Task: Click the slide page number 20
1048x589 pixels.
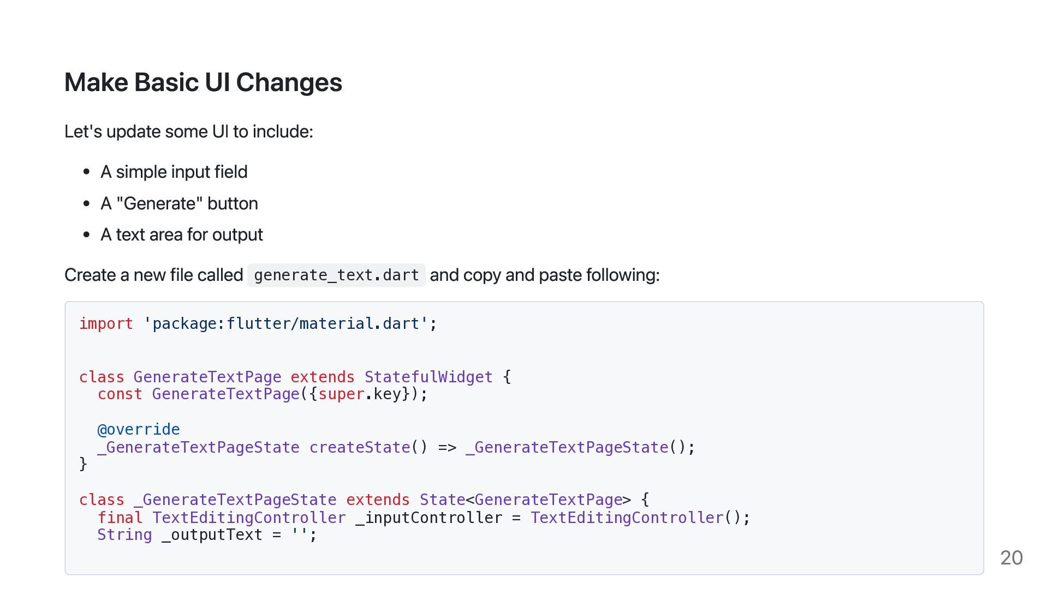Action: click(1011, 557)
